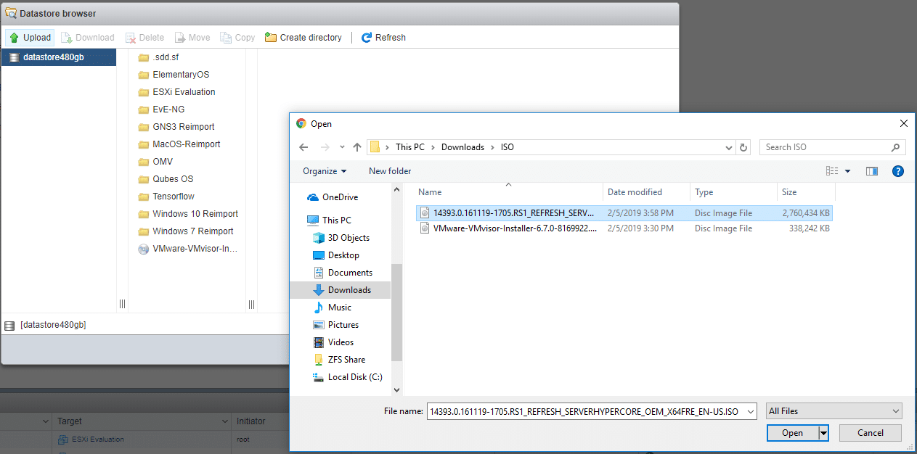The width and height of the screenshot is (917, 454).
Task: Open the Windows 10 Reimport folder
Action: 189,214
